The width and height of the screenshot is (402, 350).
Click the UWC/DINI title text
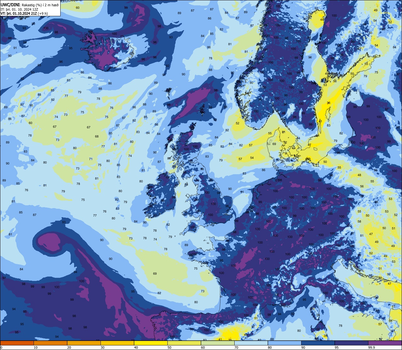click(x=10, y=5)
